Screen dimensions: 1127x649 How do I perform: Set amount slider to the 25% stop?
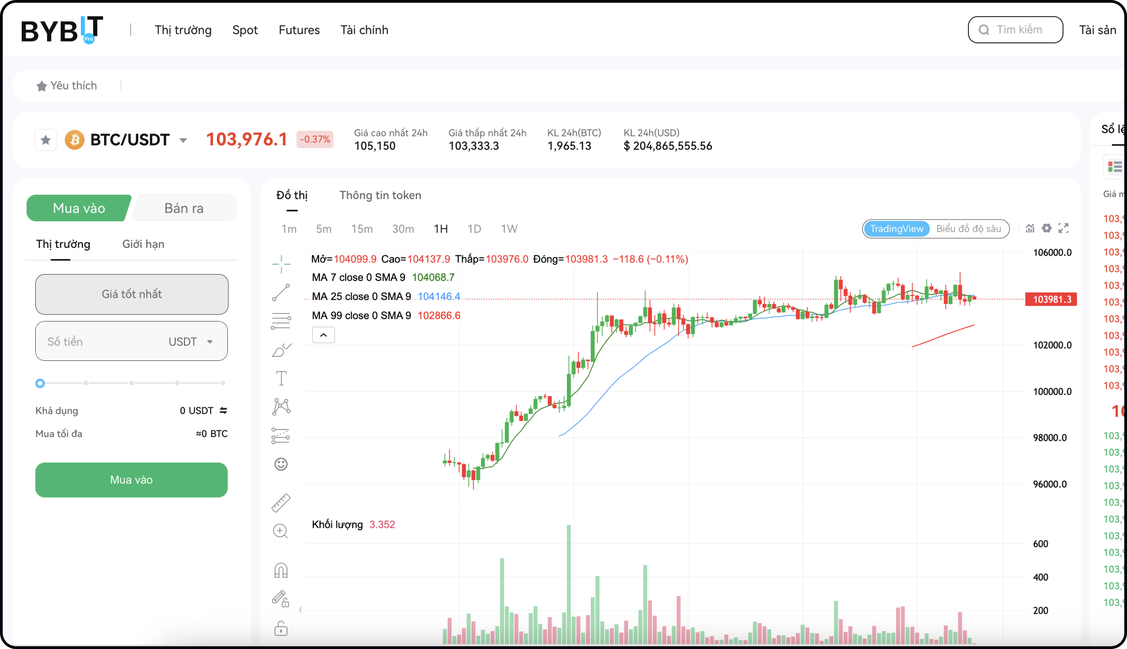[86, 383]
